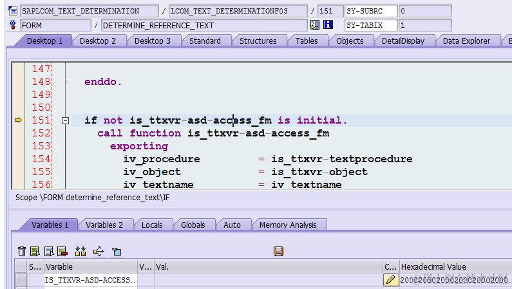Click the call function keyword on line 152

point(139,133)
